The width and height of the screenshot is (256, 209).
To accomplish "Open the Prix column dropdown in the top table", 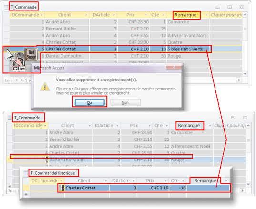I will click(146, 15).
